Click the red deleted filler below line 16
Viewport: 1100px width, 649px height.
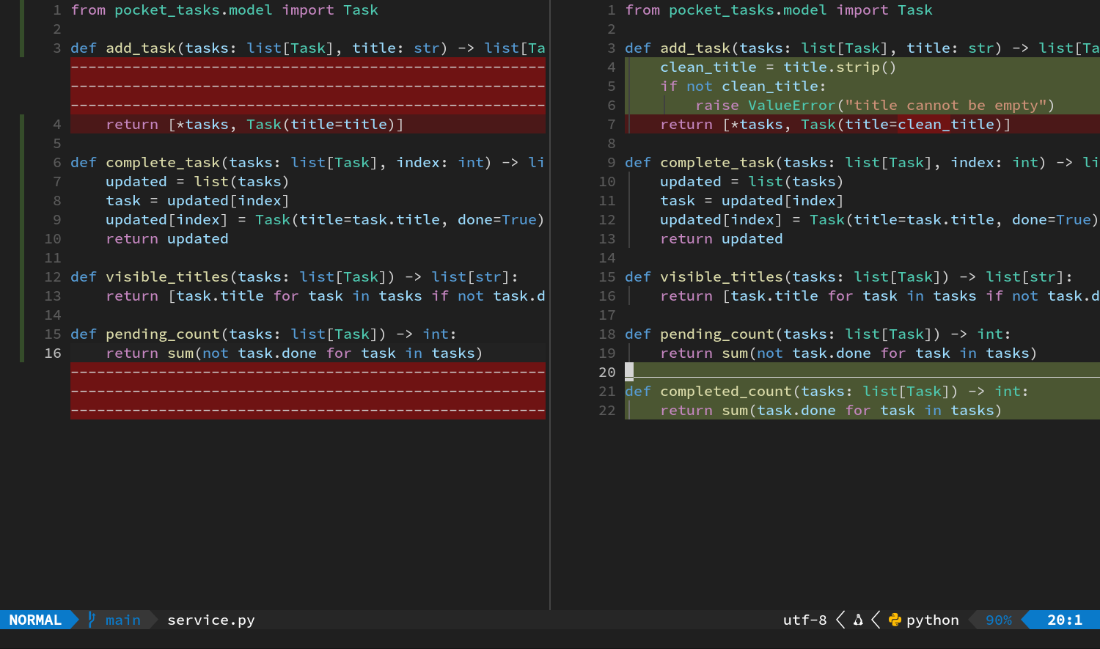[308, 391]
